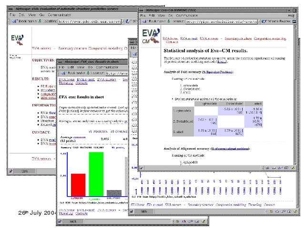
Task: Open window menu of Results in short title bar
Action: 60,62
